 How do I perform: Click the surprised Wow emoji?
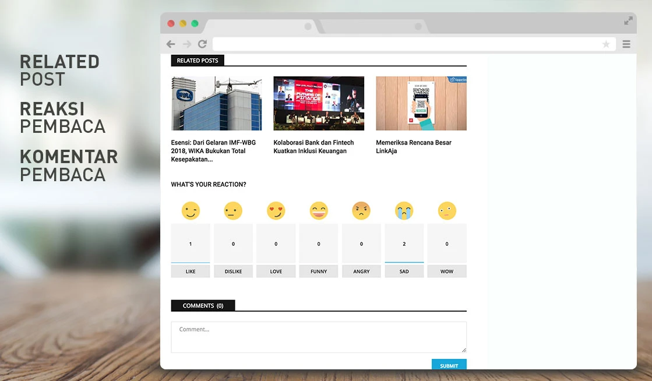(447, 210)
